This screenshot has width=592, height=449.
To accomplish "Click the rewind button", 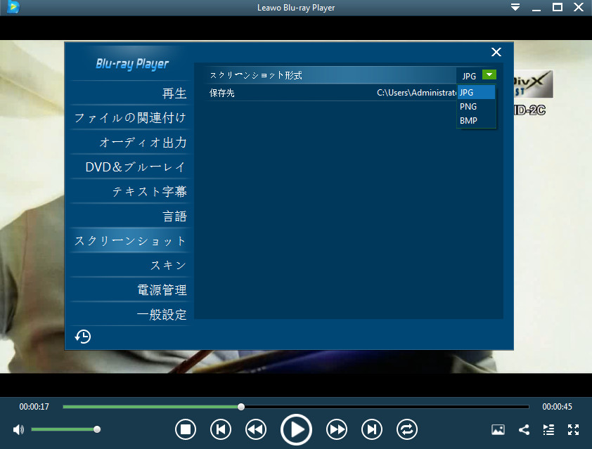I will tap(256, 429).
